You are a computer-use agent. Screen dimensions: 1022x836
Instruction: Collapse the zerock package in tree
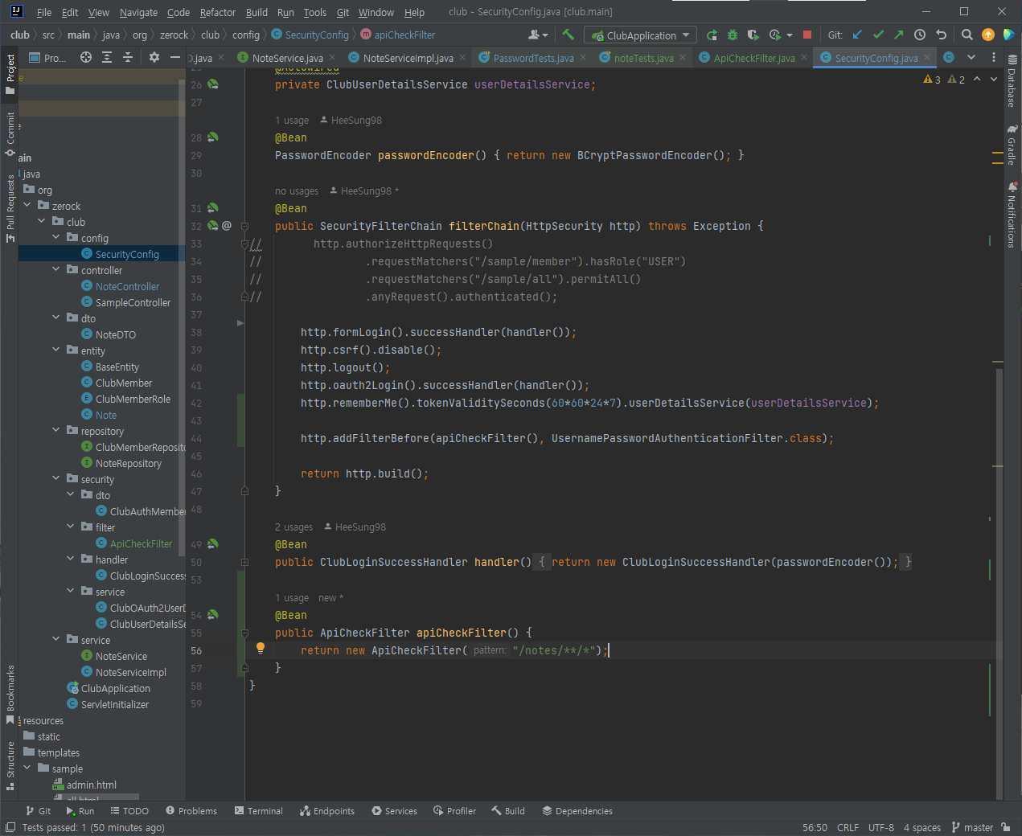click(x=27, y=206)
